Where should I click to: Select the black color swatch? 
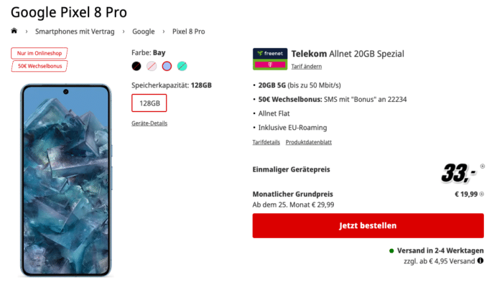136,66
